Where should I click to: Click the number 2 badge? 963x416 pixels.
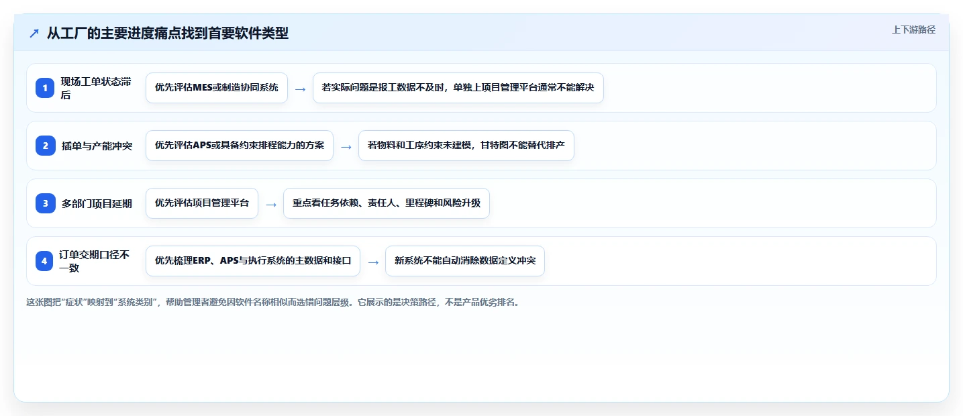click(x=45, y=146)
